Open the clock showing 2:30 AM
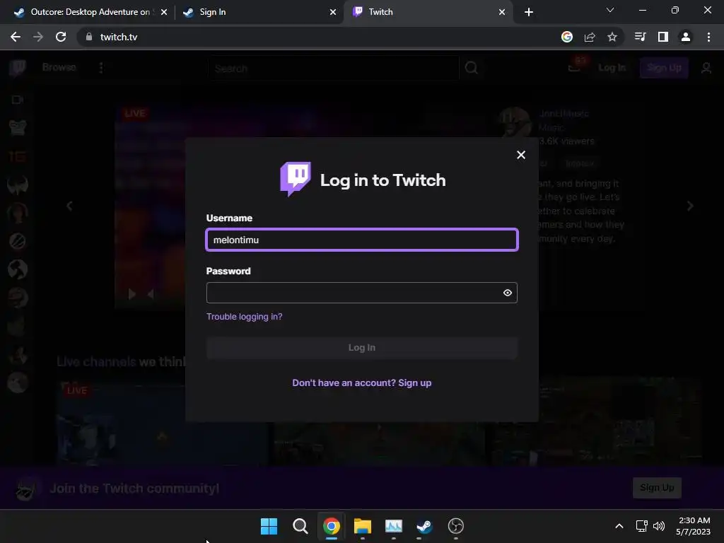Screen dimensions: 724x543 (694, 526)
